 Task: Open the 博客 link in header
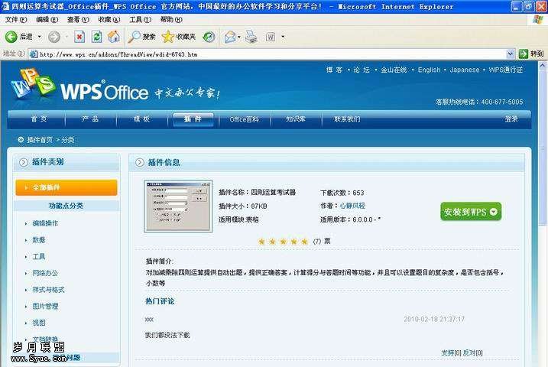(334, 70)
